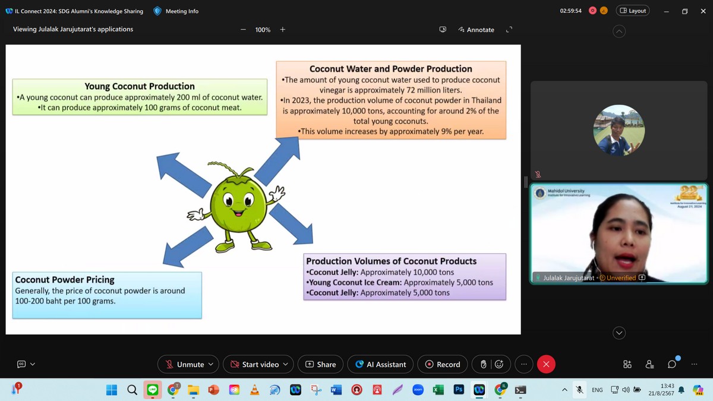Enter full-screen view of shared content
713x401 pixels.
pyautogui.click(x=509, y=30)
